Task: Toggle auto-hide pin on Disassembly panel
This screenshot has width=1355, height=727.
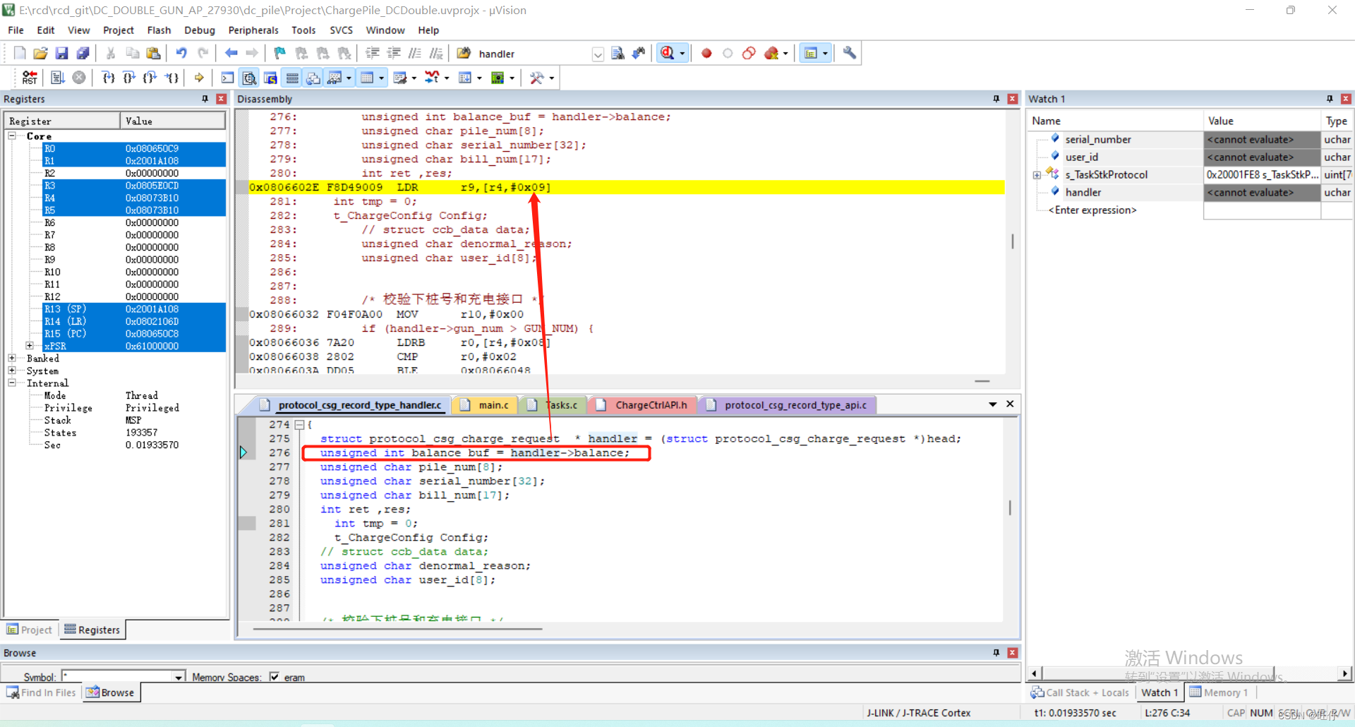Action: coord(996,99)
